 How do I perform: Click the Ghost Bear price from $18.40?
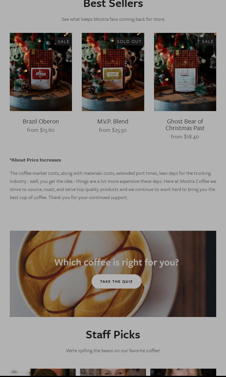pyautogui.click(x=185, y=137)
